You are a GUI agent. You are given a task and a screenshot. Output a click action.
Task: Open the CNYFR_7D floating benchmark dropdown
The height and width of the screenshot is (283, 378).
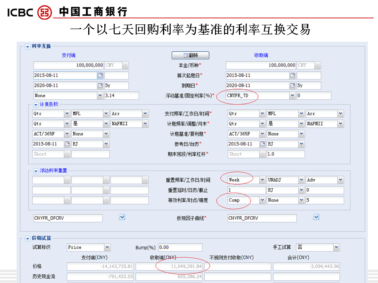[x=292, y=96]
